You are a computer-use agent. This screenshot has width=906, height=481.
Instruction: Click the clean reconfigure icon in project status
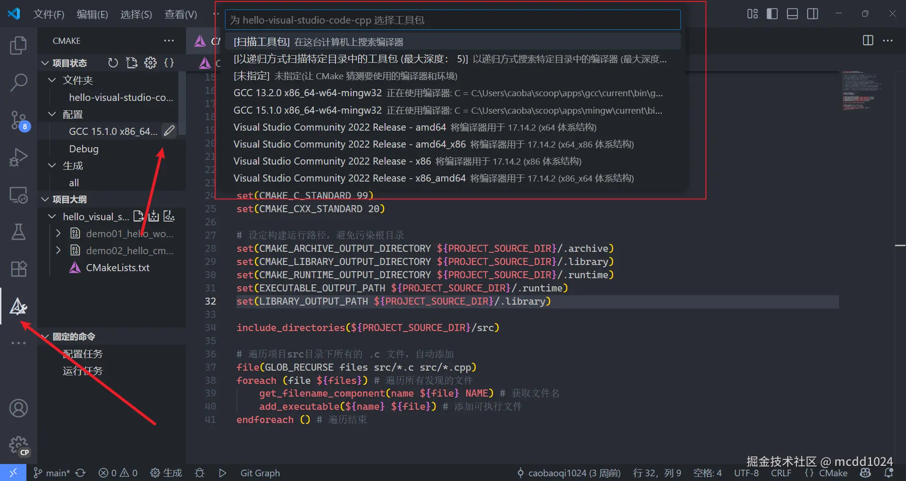132,63
